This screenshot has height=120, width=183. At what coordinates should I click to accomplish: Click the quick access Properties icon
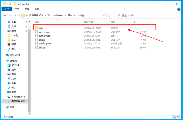(11, 4)
